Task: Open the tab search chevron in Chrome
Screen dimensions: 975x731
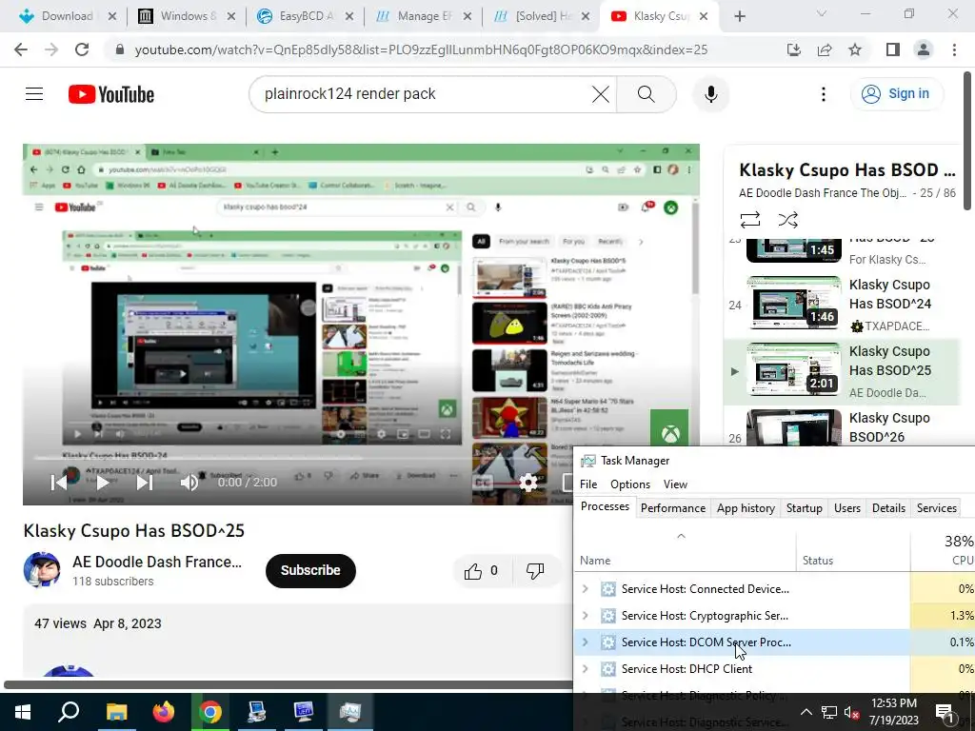Action: pyautogui.click(x=822, y=13)
